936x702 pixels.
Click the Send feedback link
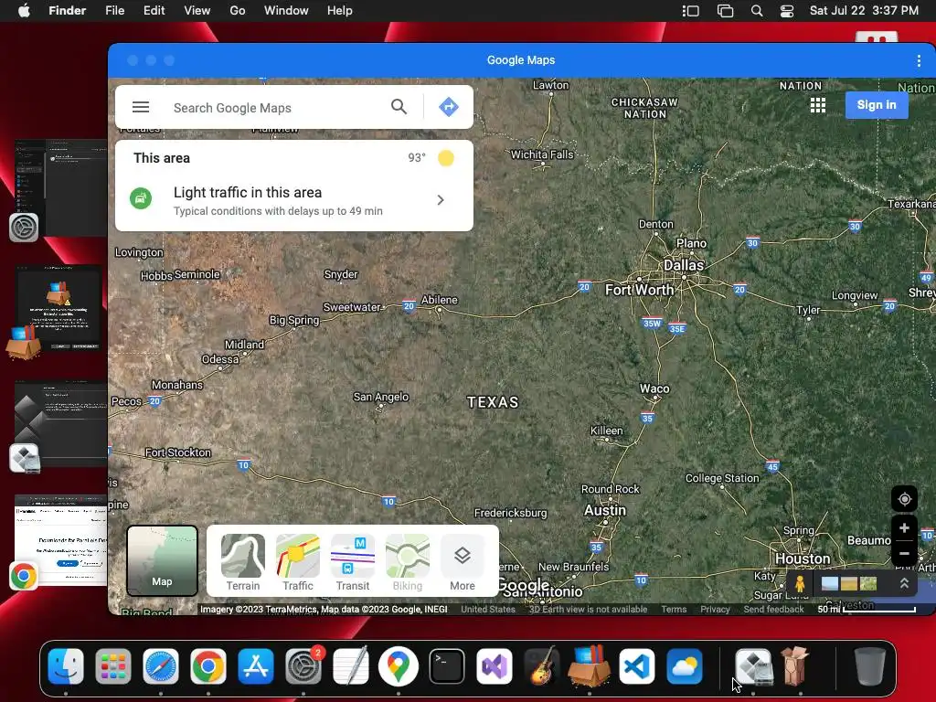(x=773, y=610)
